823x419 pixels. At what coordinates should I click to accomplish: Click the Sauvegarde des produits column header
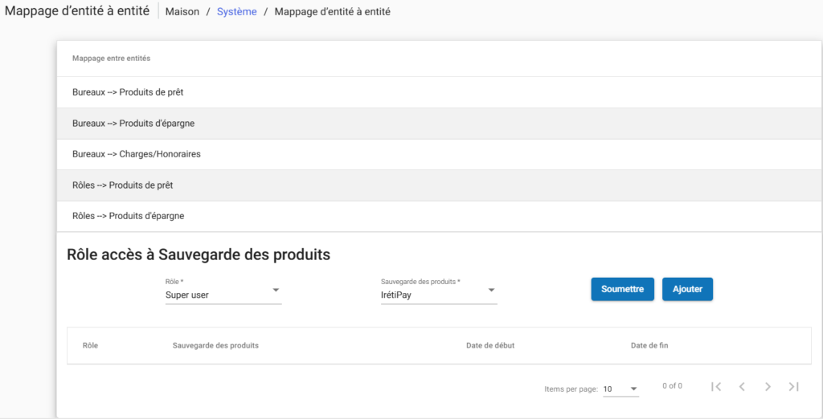click(215, 345)
